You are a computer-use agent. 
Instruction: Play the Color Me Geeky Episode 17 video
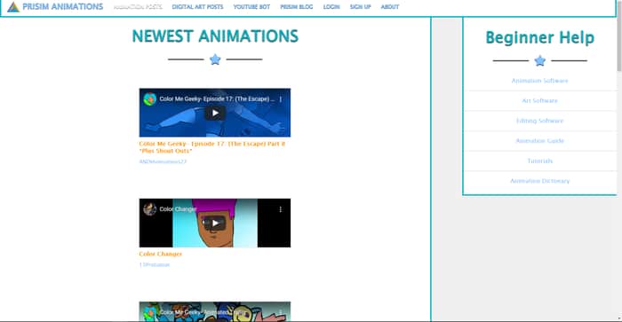[215, 113]
